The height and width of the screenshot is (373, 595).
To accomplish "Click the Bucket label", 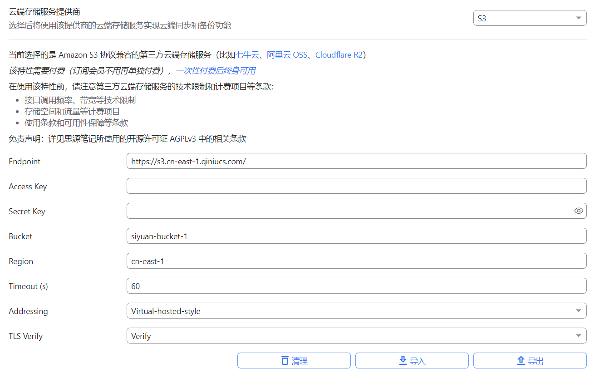I will coord(20,236).
